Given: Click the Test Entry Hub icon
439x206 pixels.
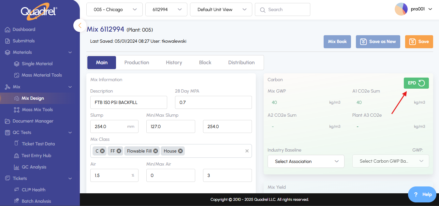Looking at the screenshot, I should [17, 156].
